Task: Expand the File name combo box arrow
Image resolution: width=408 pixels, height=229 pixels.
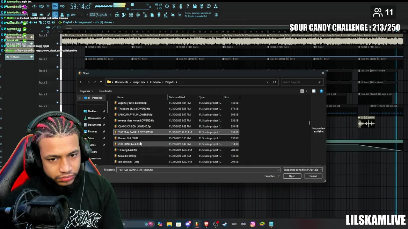Action: click(x=278, y=170)
